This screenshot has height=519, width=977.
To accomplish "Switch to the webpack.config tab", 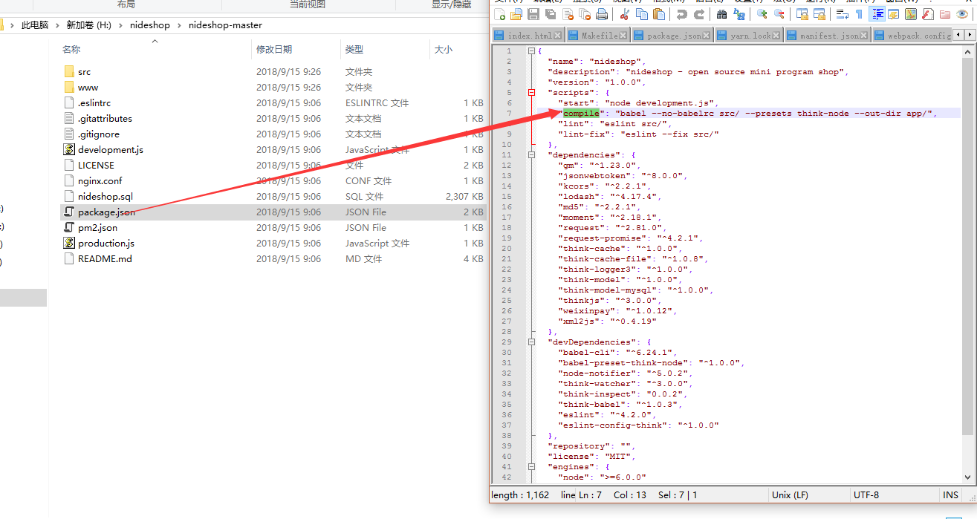I will coord(912,35).
